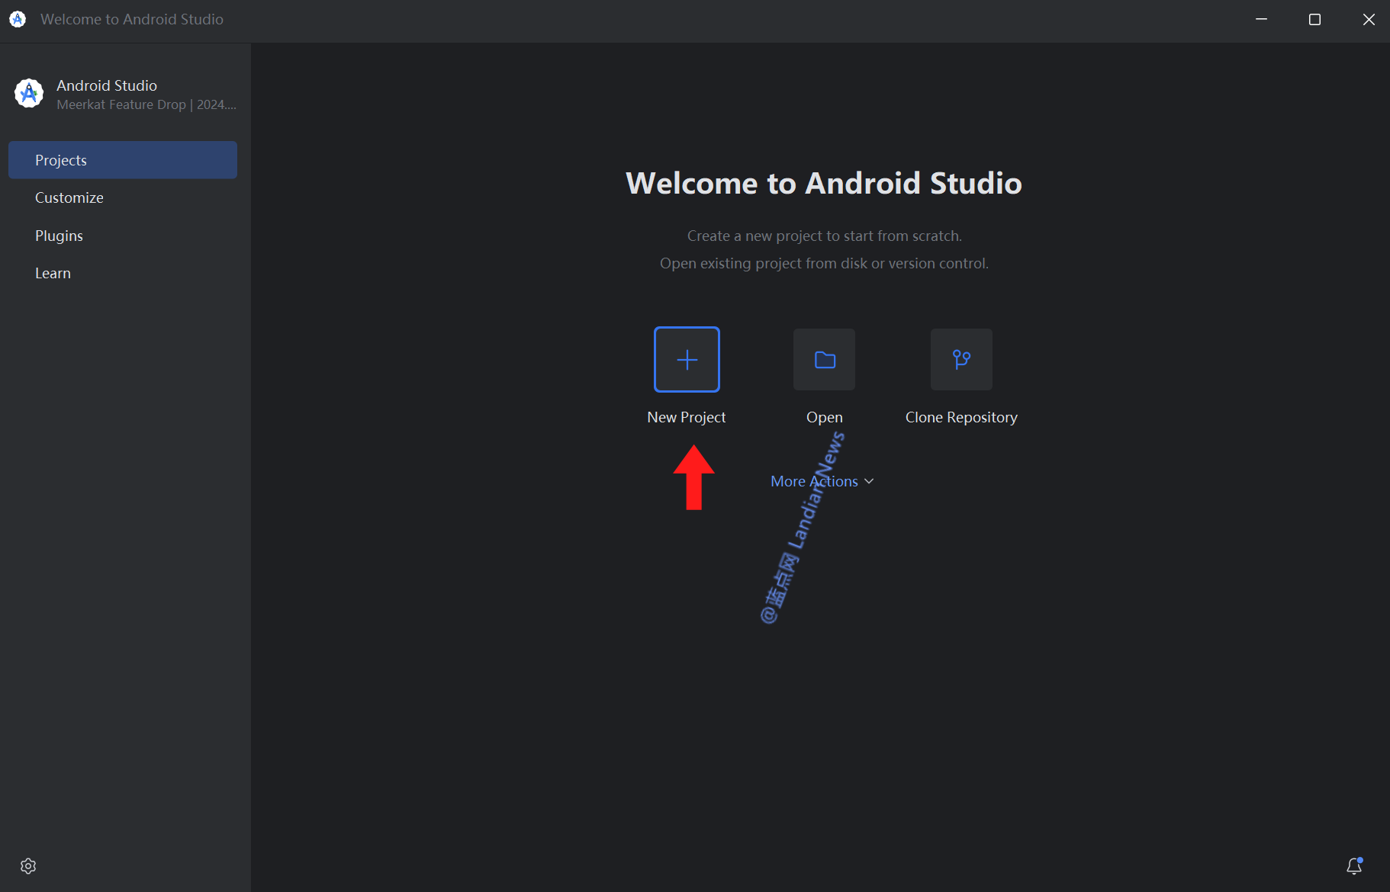Expand the More Actions dropdown
The image size is (1390, 892).
point(814,481)
